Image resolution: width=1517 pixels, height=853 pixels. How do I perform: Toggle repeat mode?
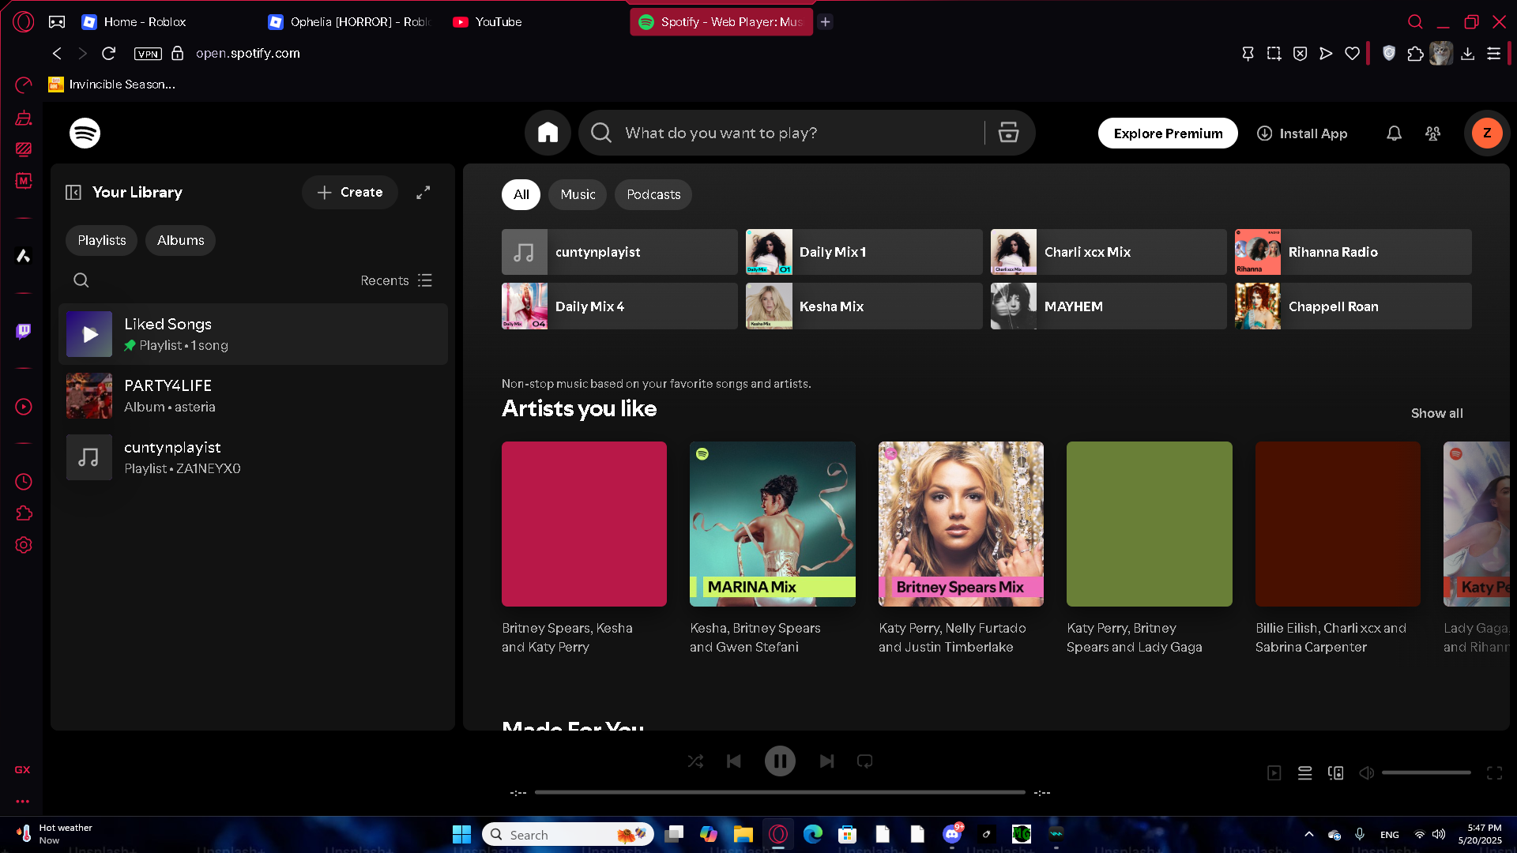[x=864, y=761]
